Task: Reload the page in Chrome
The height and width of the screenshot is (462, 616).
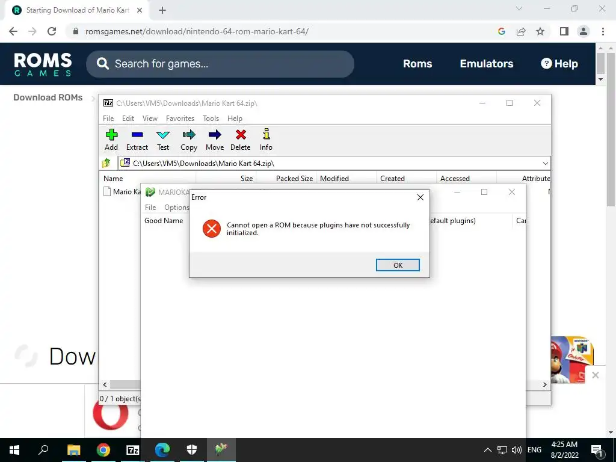Action: [x=52, y=31]
